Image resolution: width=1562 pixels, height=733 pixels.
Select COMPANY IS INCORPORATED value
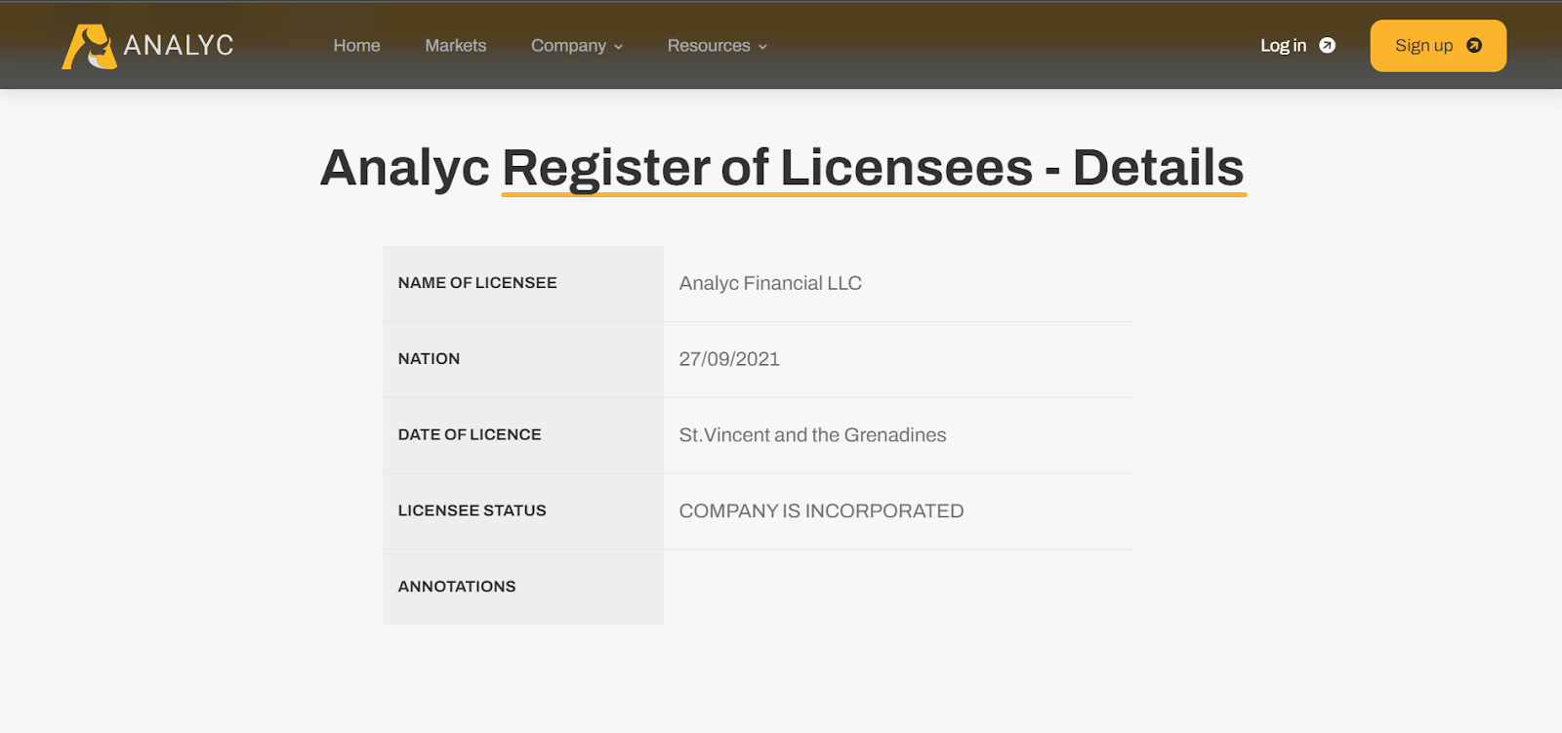pos(821,511)
